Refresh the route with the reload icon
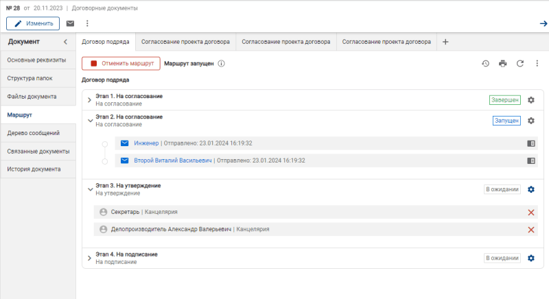The image size is (549, 299). pyautogui.click(x=520, y=64)
